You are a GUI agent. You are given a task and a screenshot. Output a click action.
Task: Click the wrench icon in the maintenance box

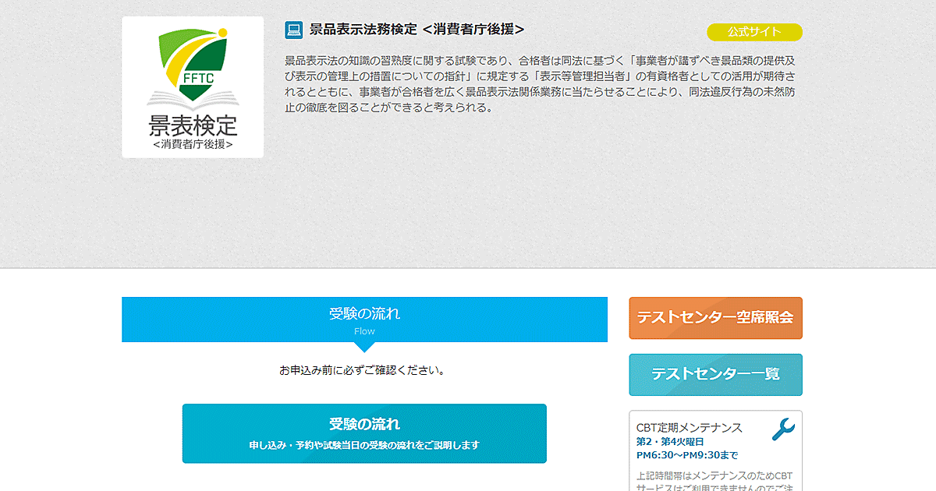(782, 429)
